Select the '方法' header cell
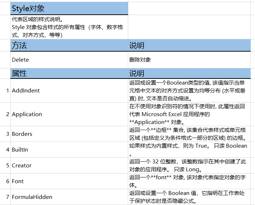Viewport: 255px width, 205px height. click(x=69, y=45)
